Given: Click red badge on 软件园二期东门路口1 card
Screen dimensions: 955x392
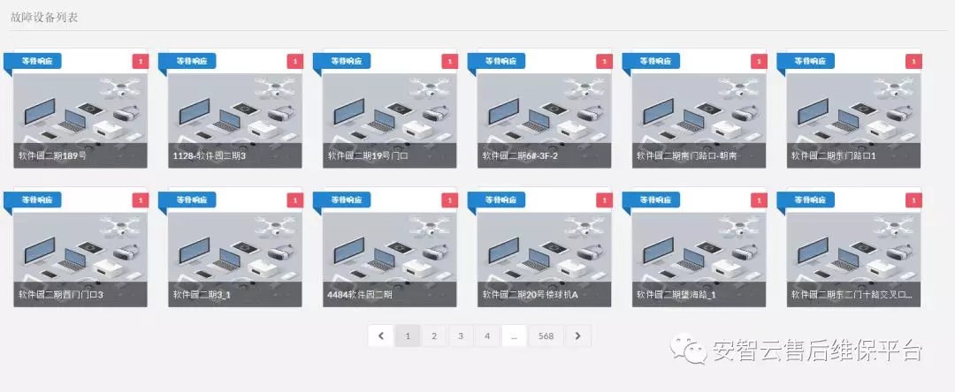Looking at the screenshot, I should point(913,62).
